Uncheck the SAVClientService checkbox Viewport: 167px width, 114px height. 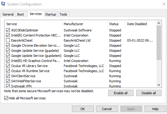[x=8, y=76]
